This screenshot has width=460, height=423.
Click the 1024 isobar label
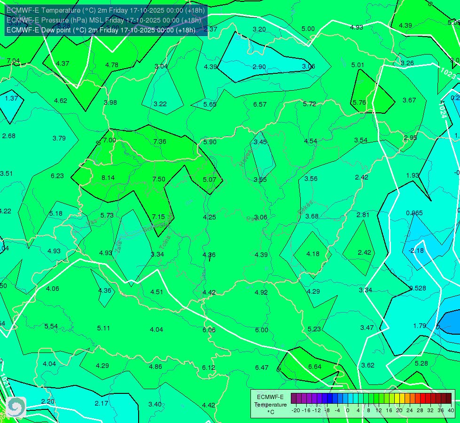pos(443,110)
